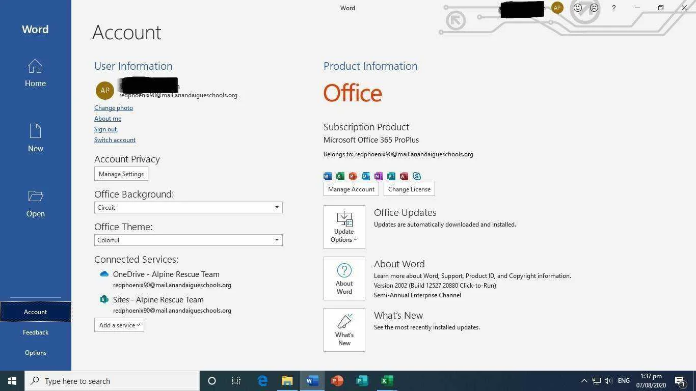Open the Windows Start menu
The height and width of the screenshot is (391, 696).
point(12,381)
